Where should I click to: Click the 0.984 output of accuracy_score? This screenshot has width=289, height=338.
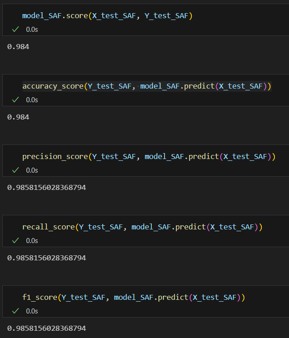pyautogui.click(x=18, y=117)
